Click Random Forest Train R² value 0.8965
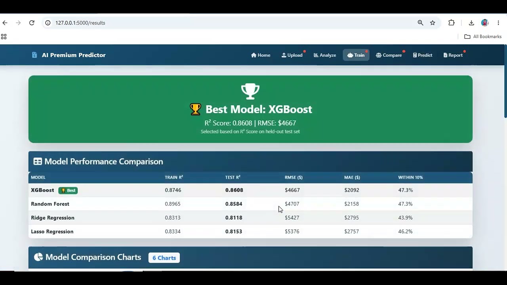 [173, 204]
